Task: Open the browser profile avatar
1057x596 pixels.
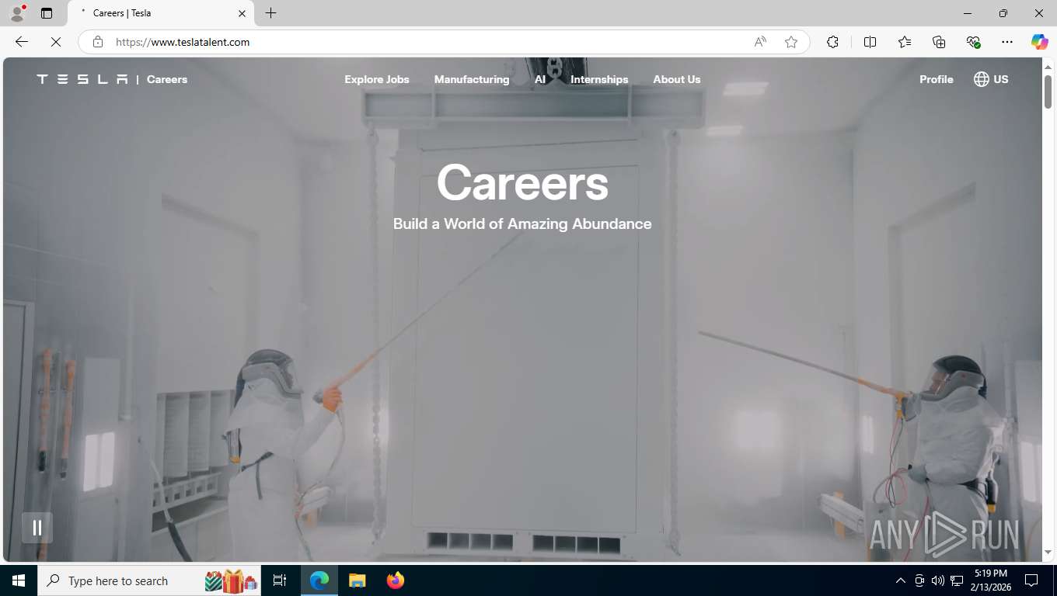Action: 17,13
